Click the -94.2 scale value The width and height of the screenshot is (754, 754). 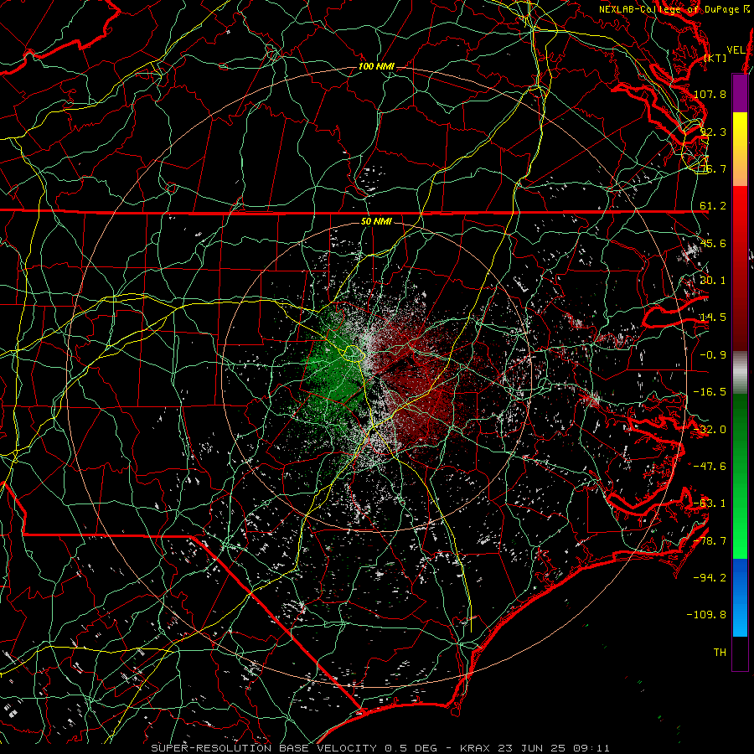click(710, 578)
